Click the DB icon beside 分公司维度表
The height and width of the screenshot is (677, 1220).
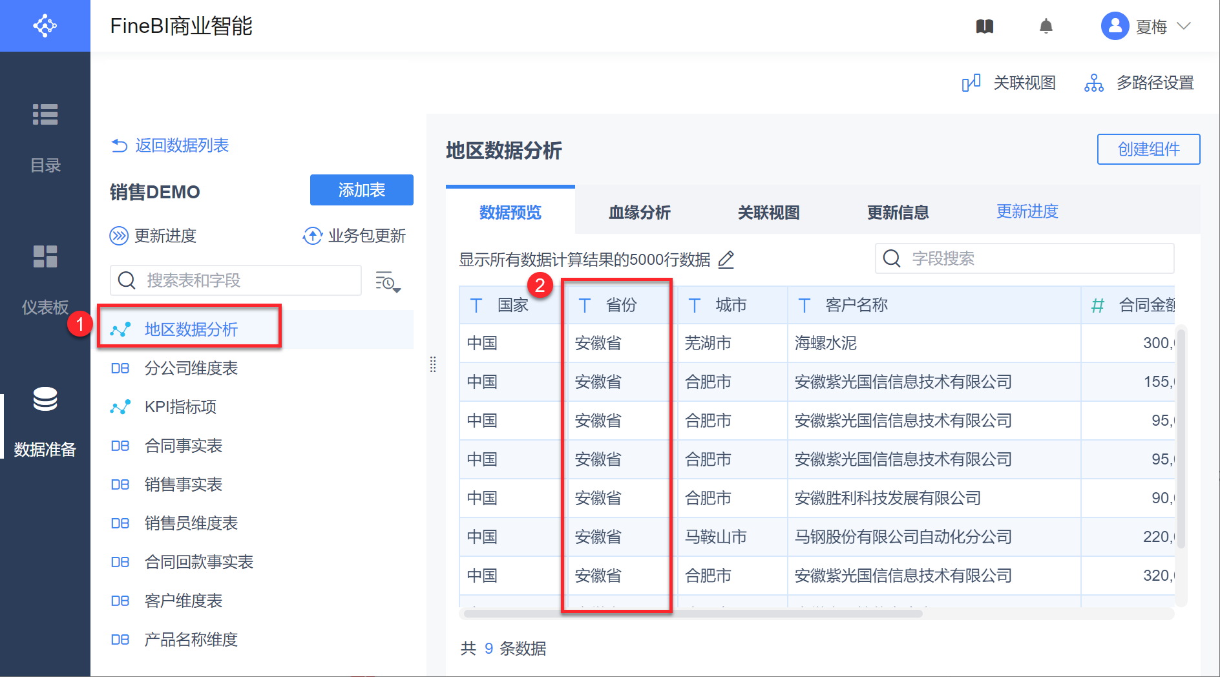120,368
